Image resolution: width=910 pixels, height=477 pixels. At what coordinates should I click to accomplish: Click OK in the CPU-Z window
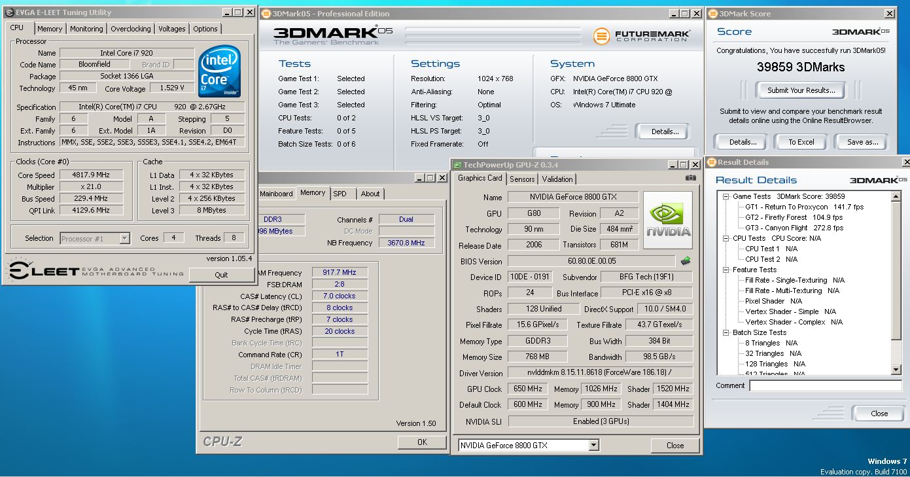[422, 442]
